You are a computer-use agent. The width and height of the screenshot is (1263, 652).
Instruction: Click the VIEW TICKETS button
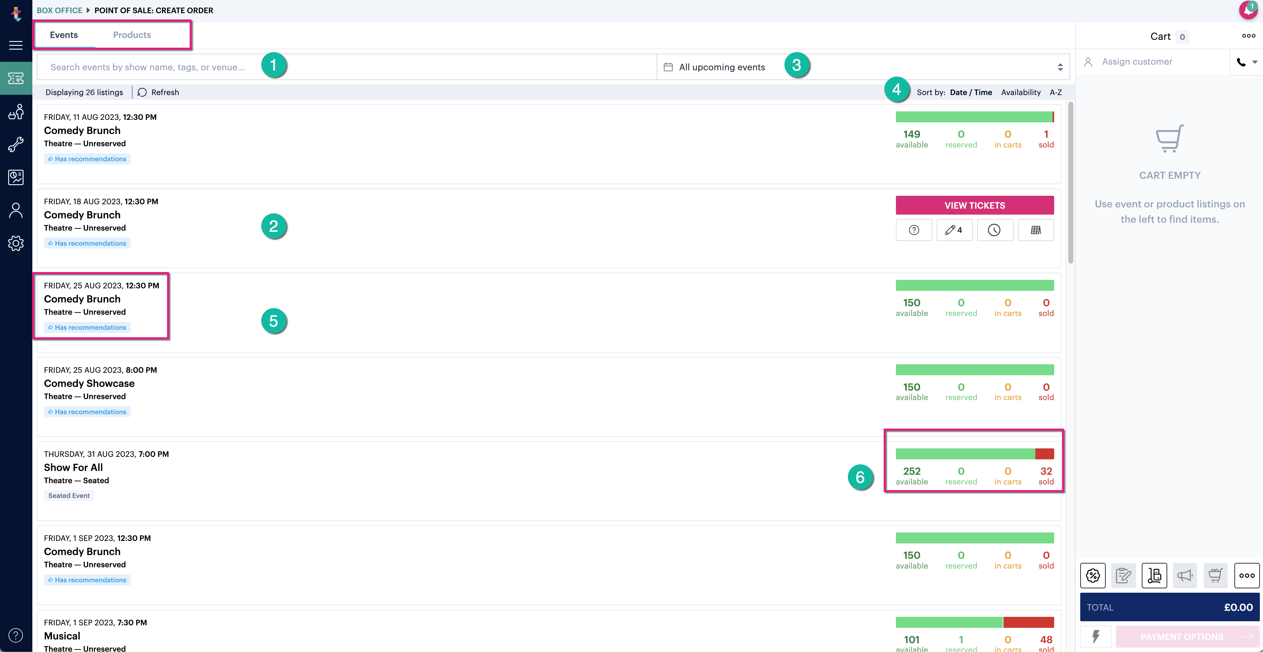975,205
